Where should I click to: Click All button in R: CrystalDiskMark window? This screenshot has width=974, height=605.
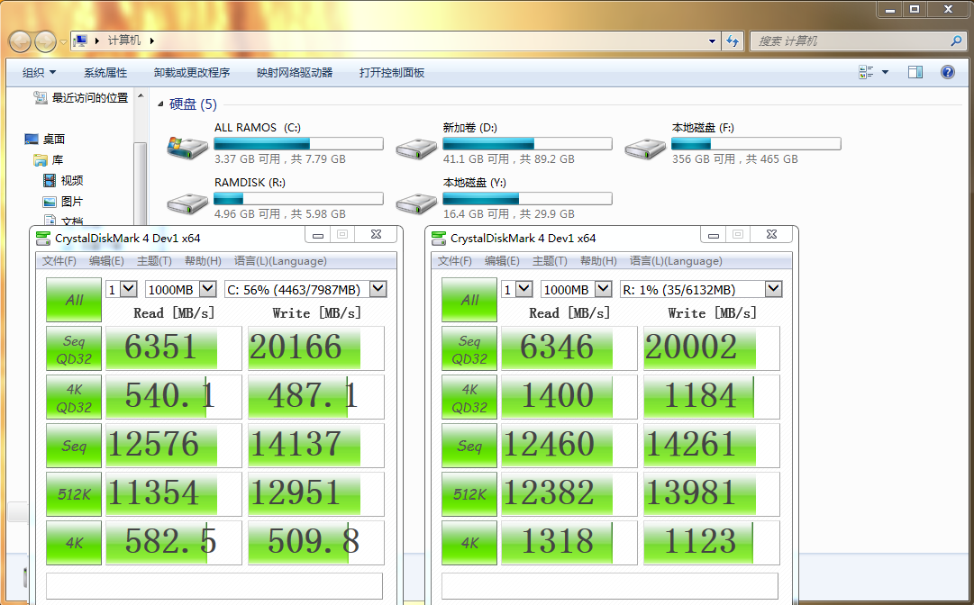[x=469, y=300]
